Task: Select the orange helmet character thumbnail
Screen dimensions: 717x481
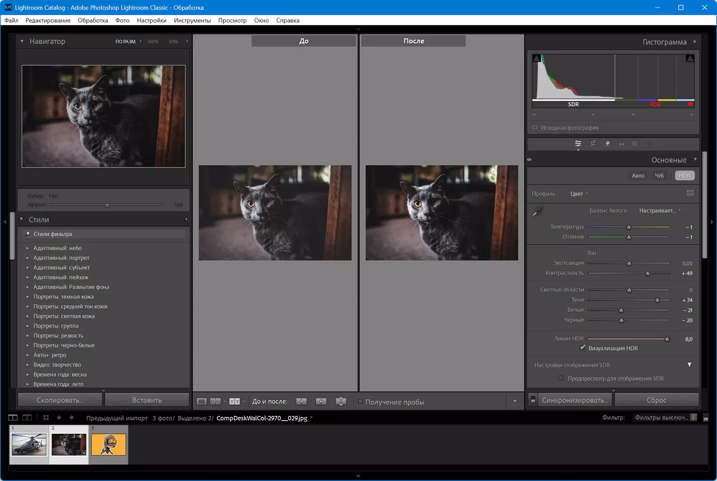Action: pos(109,445)
